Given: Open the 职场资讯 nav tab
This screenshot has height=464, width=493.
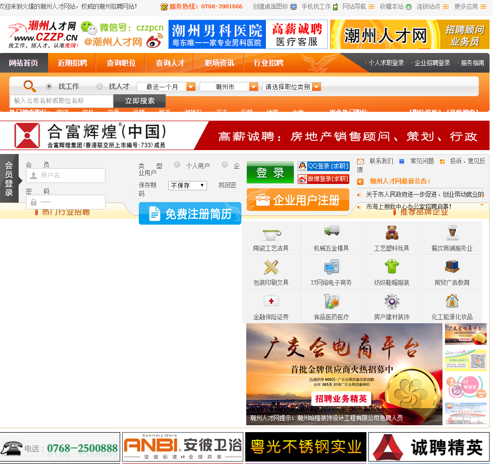Looking at the screenshot, I should (219, 63).
